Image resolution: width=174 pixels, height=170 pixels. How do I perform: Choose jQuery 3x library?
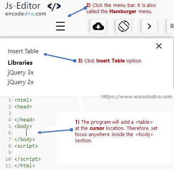pyautogui.click(x=20, y=72)
